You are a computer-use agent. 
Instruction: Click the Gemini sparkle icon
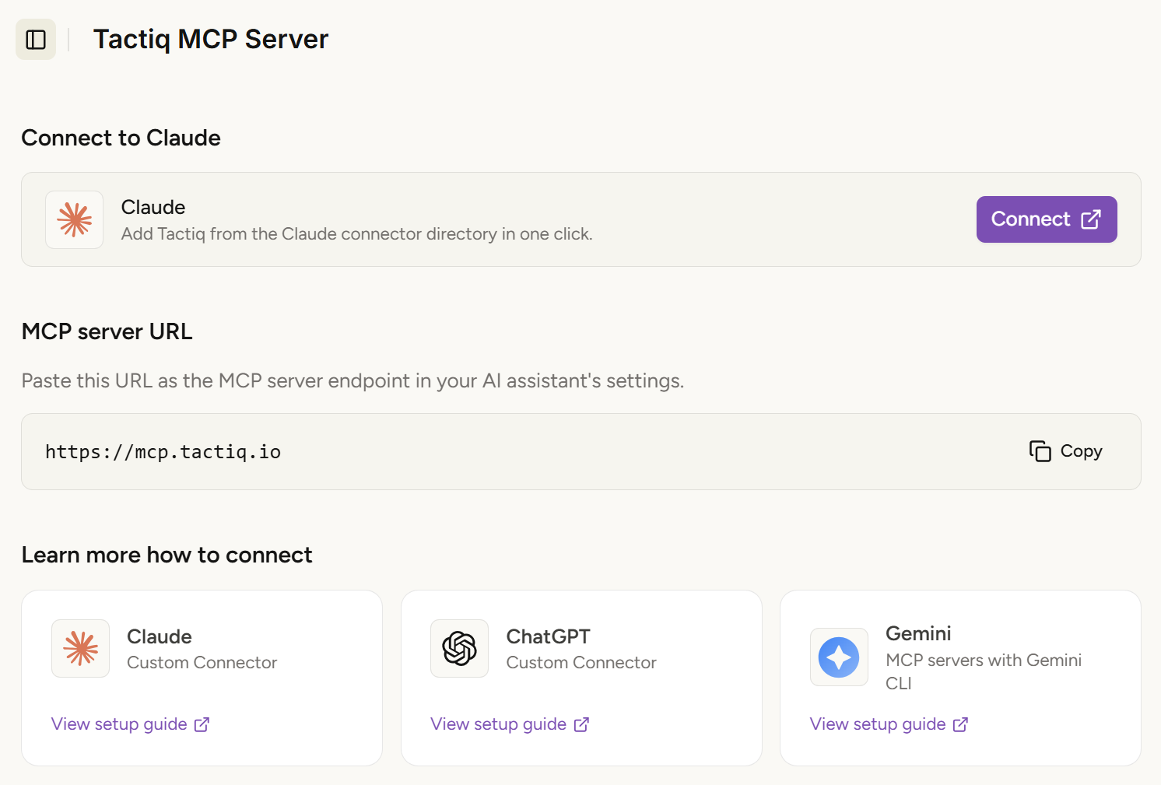(x=839, y=657)
